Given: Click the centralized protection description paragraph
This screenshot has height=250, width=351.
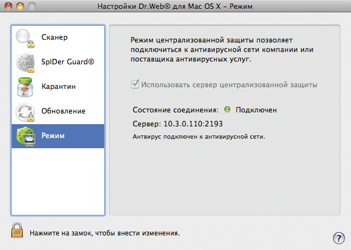Looking at the screenshot, I should [222, 50].
